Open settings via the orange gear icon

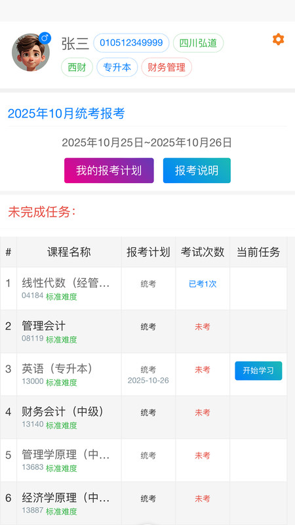tap(278, 39)
